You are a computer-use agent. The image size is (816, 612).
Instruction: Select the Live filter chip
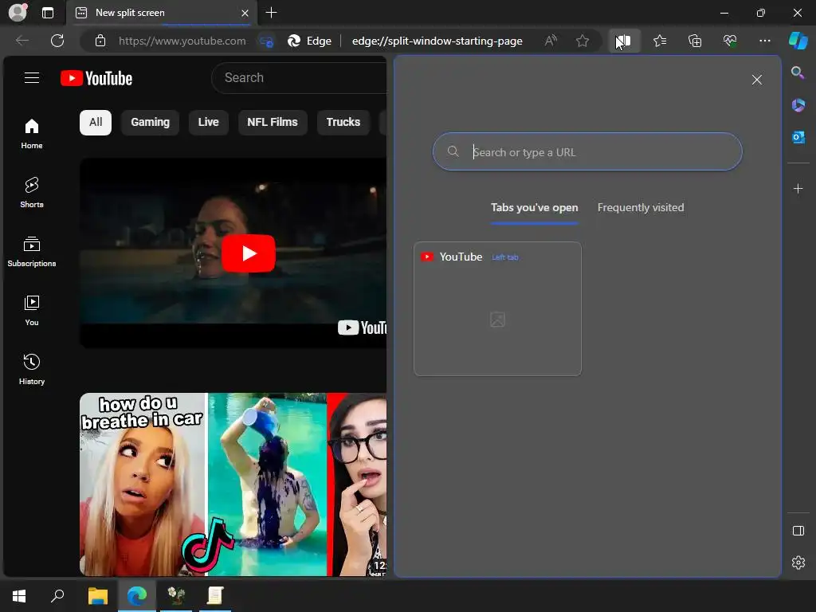click(x=208, y=122)
